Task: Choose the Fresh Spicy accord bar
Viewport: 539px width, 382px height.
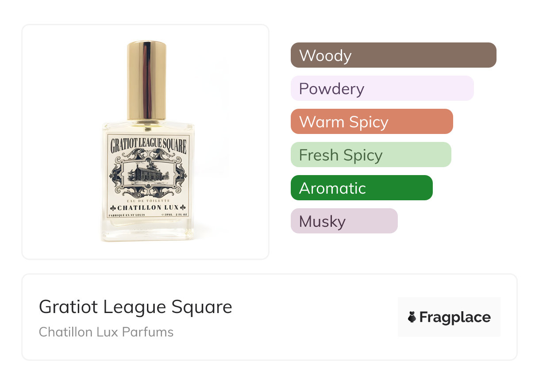Action: click(x=371, y=155)
